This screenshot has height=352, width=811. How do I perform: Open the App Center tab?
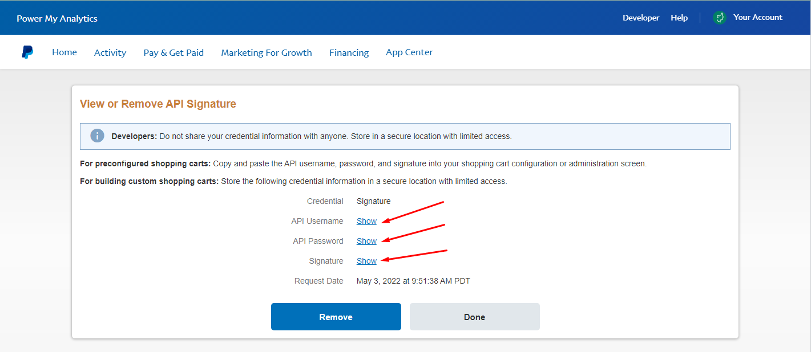point(409,52)
